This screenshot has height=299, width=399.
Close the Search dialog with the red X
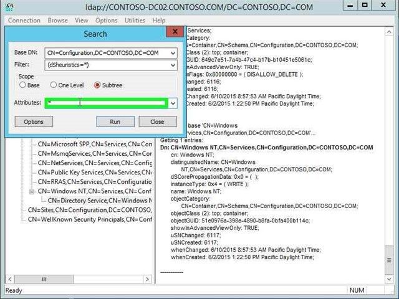pos(175,32)
